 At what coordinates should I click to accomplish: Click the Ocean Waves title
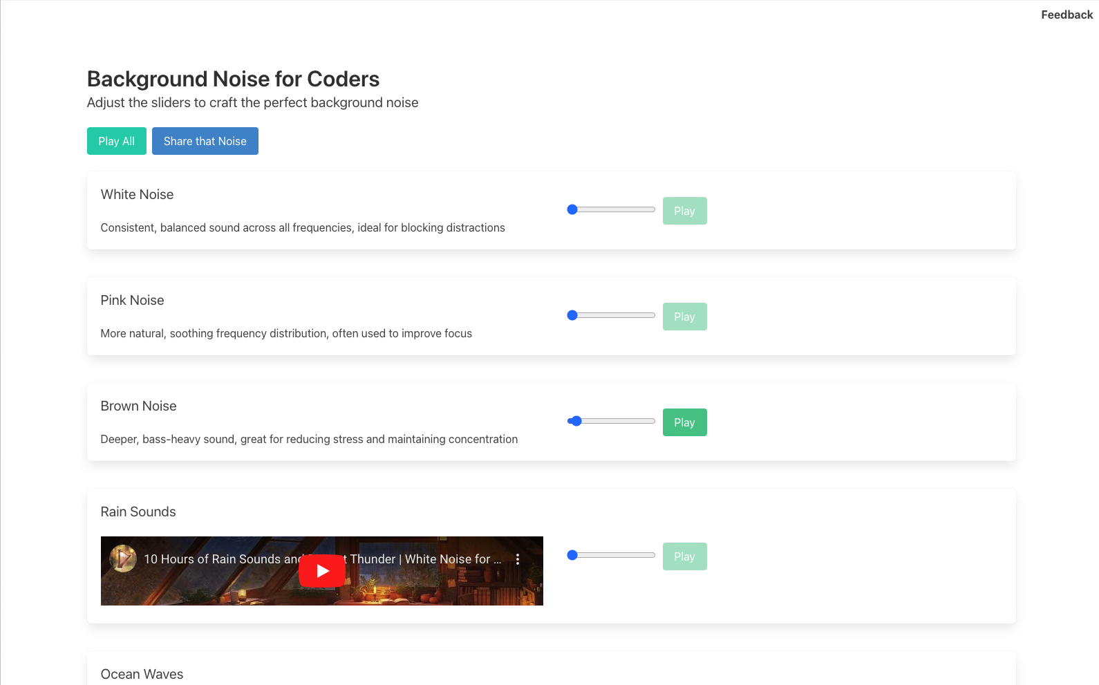point(142,674)
